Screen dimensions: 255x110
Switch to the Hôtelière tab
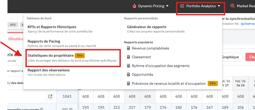(16, 39)
